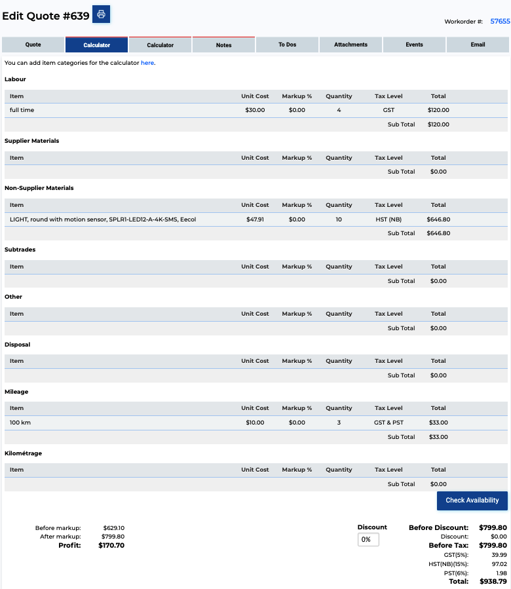This screenshot has height=589, width=511.
Task: Click the GST & PST tax level cell
Action: coord(388,423)
